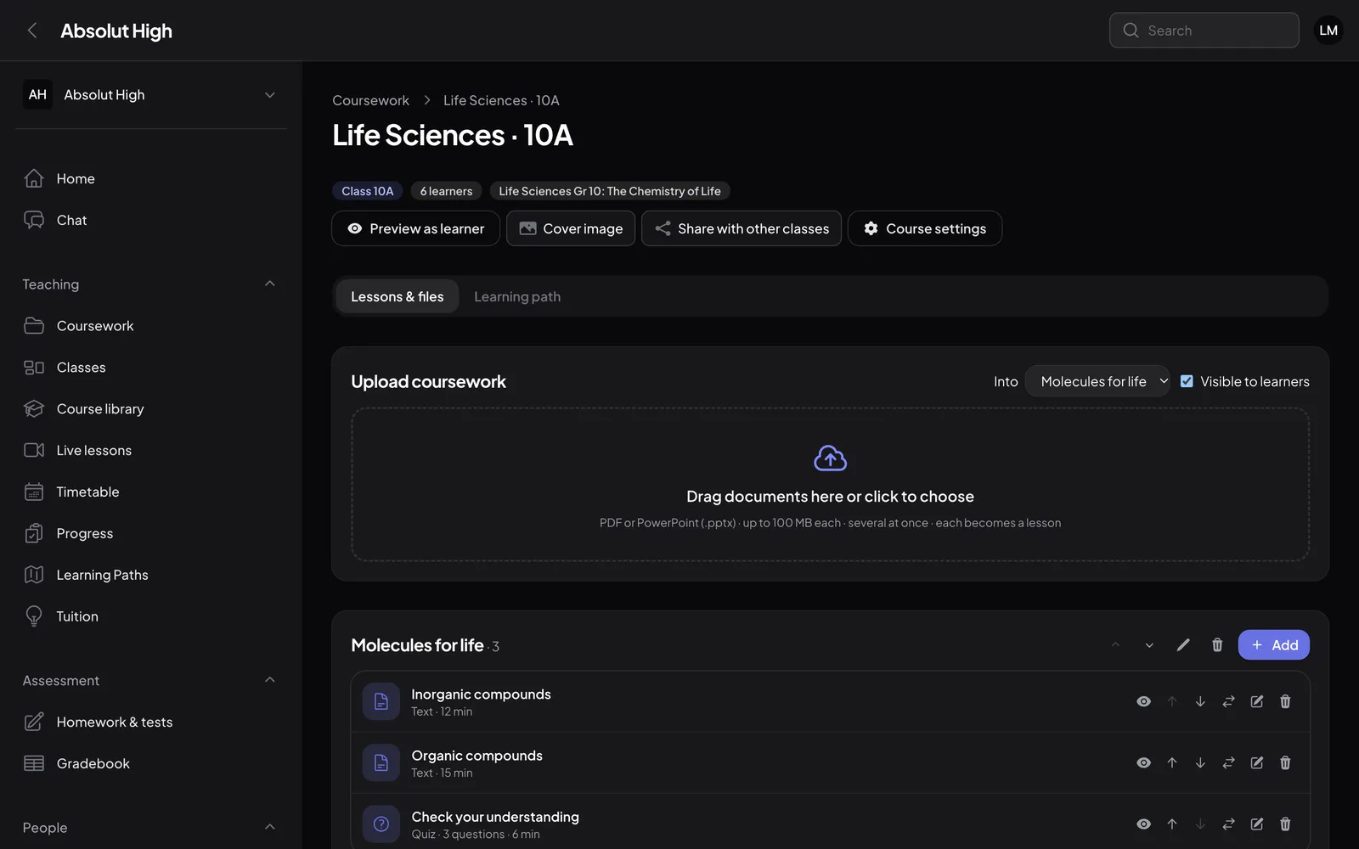
Task: Open Course settings
Action: [925, 228]
